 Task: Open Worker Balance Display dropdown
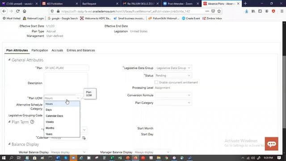click(x=68, y=152)
